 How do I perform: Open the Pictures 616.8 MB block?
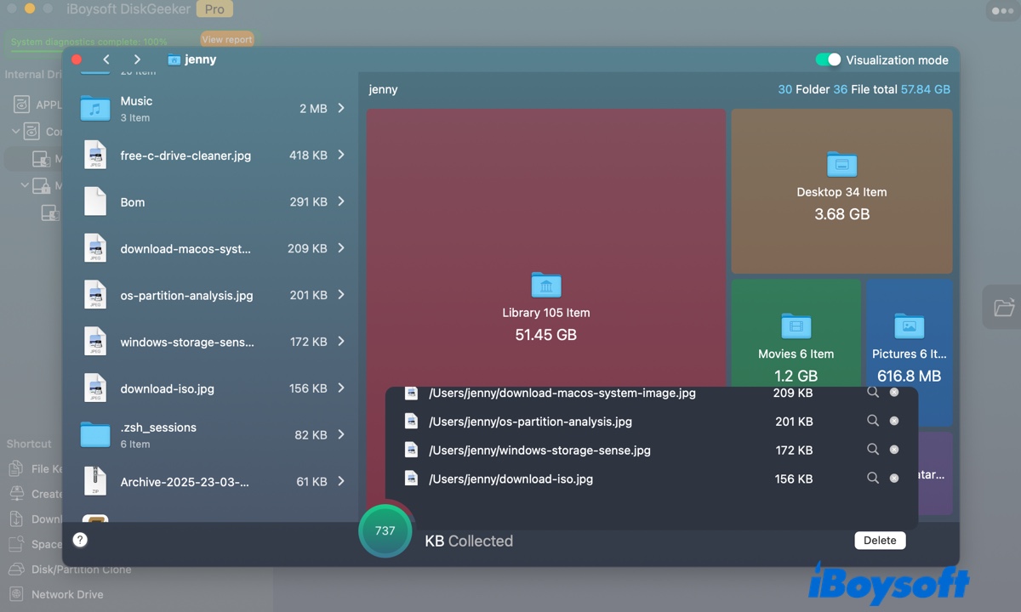[x=909, y=353]
